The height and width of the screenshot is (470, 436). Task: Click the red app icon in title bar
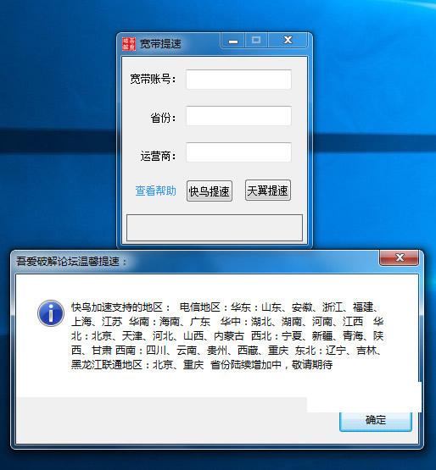click(129, 44)
